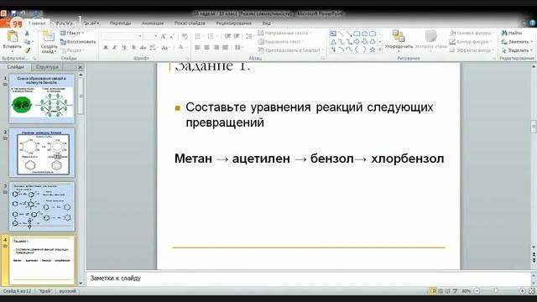
Task: Close the slides thumbnail pane
Action: click(80, 67)
